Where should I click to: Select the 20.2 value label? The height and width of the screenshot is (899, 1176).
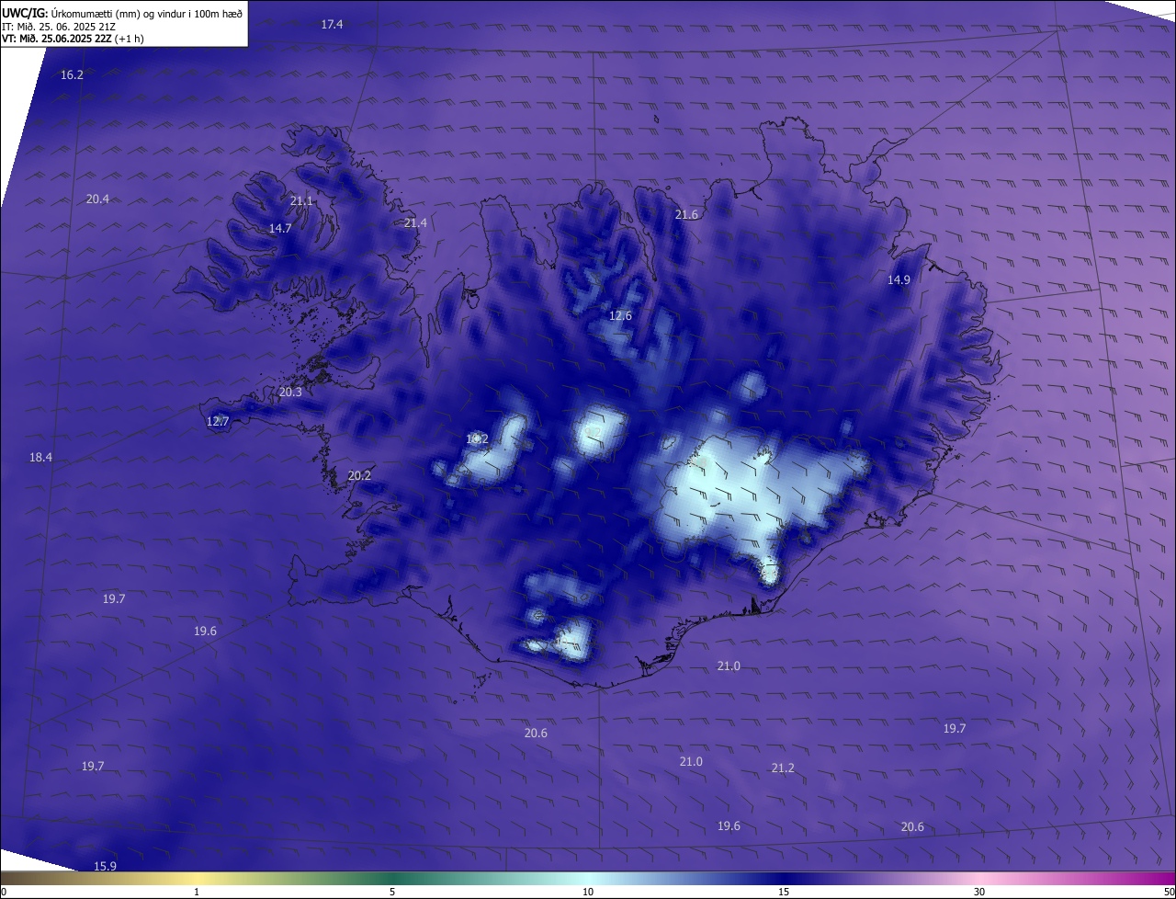359,475
